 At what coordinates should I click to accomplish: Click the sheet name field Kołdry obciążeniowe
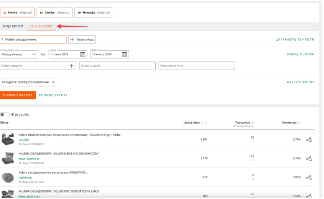tap(33, 39)
